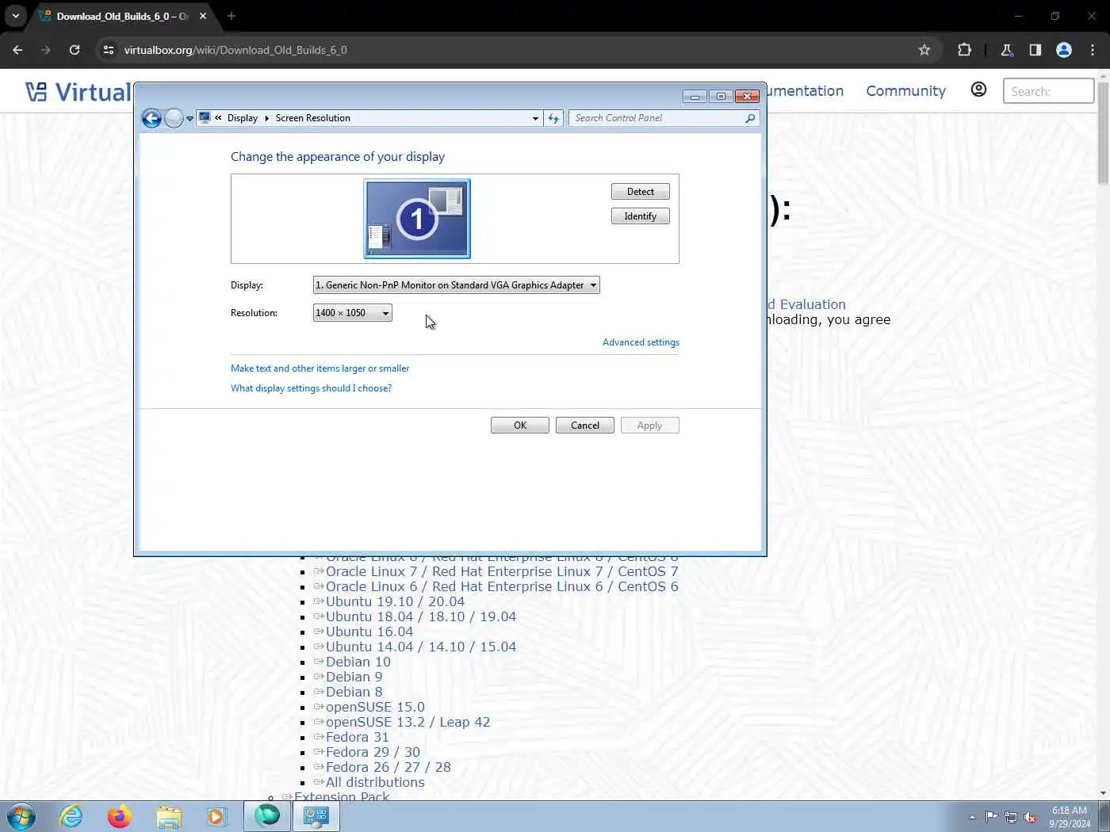The height and width of the screenshot is (832, 1110).
Task: Open recent pages dropdown beside navigation arrows
Action: click(x=189, y=119)
